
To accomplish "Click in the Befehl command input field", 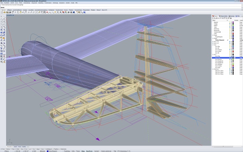I will 121,7.
